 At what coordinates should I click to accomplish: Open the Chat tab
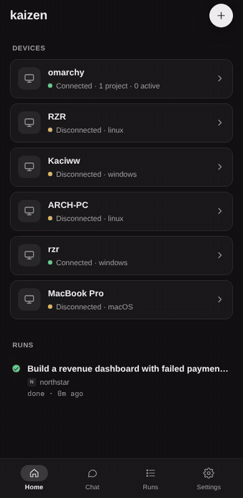[92, 478]
